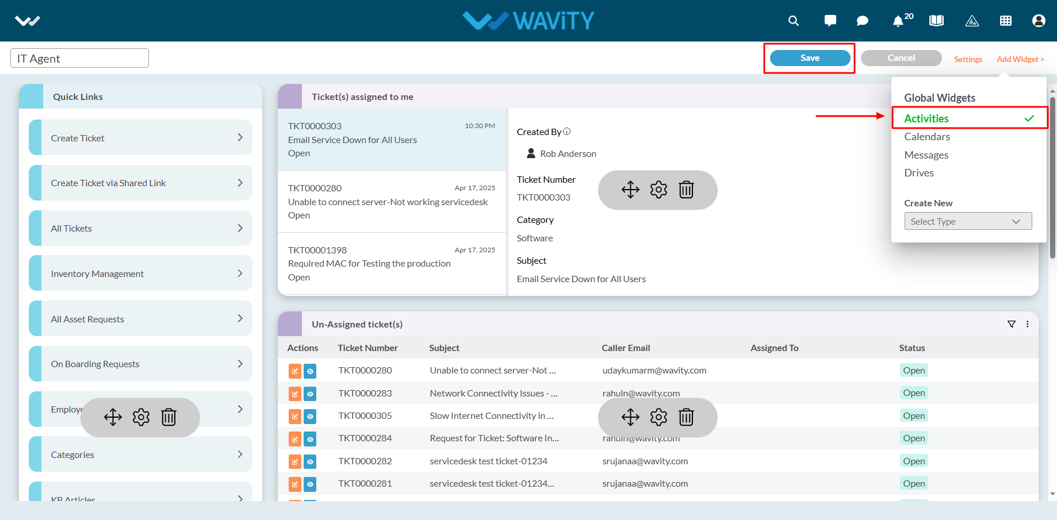Viewport: 1057px width, 520px height.
Task: Click Open status badge for TKT0000282
Action: pos(914,461)
